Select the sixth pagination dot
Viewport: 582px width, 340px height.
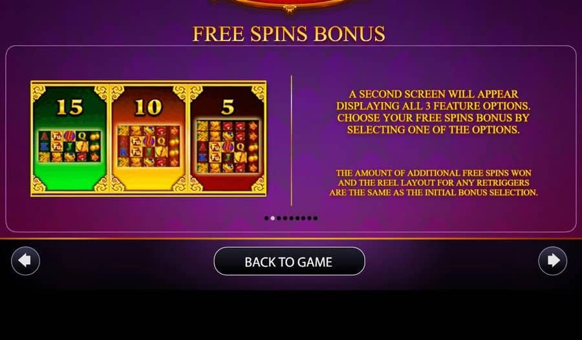[297, 218]
